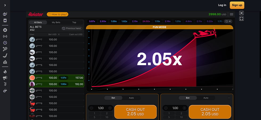
Task: Open the fire (hot games) sidebar icon
Action: pyautogui.click(x=5, y=71)
